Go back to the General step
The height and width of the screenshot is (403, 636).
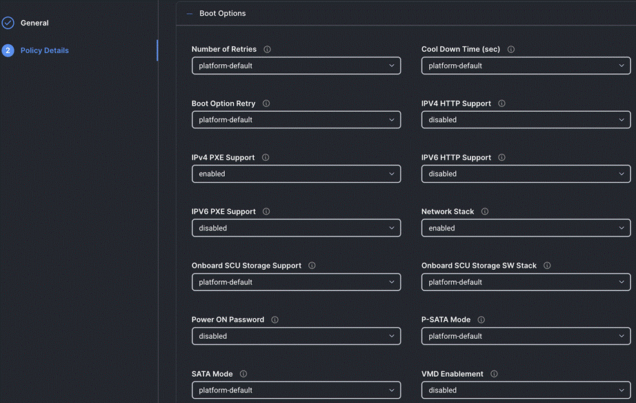pyautogui.click(x=33, y=22)
